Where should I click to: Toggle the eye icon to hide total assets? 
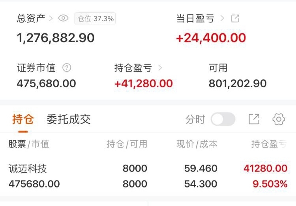click(63, 18)
